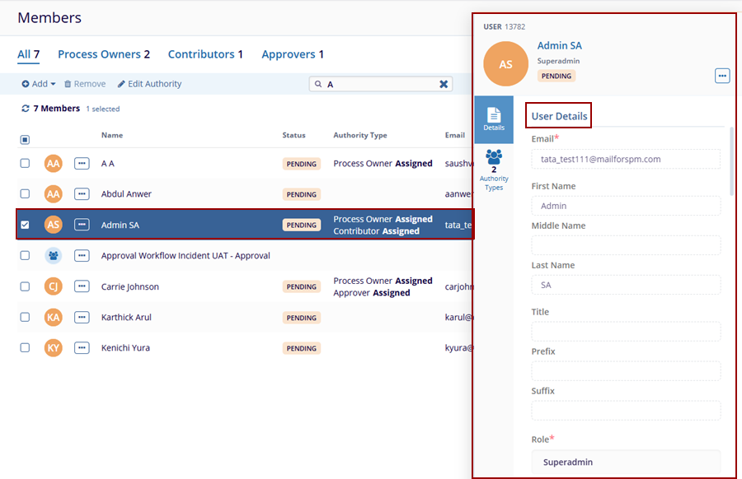Image resolution: width=742 pixels, height=479 pixels.
Task: Open ellipsis menu for Abdul Anwer row
Action: click(x=82, y=194)
